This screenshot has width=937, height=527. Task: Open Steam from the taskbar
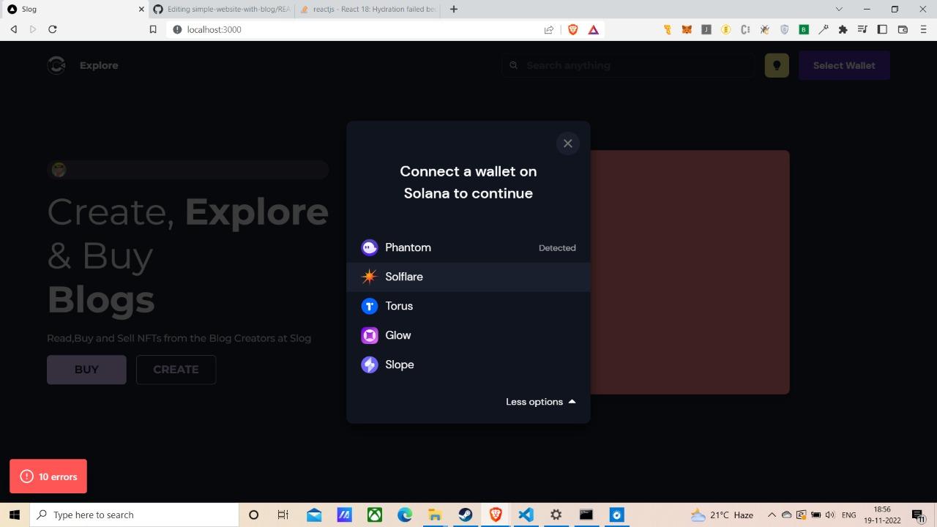(465, 515)
